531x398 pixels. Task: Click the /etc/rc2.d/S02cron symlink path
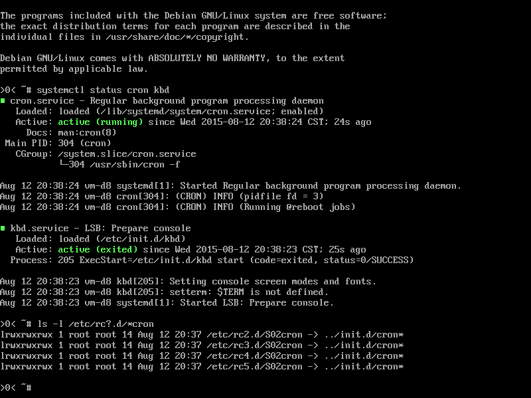[x=254, y=335]
